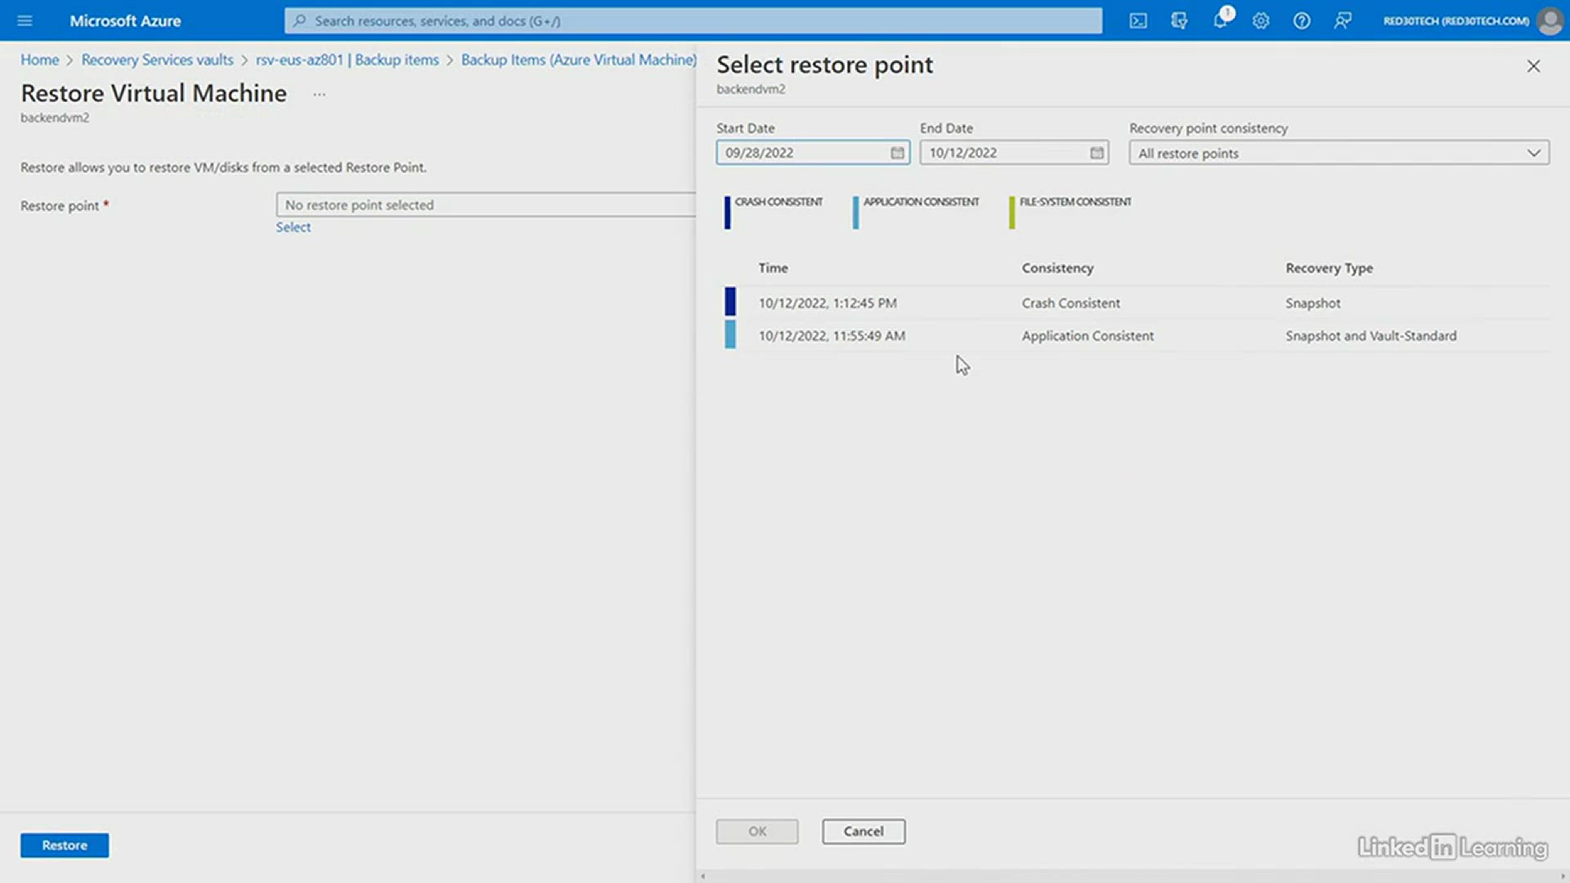Go to Home breadcrumb
This screenshot has height=883, width=1570.
pos(39,60)
